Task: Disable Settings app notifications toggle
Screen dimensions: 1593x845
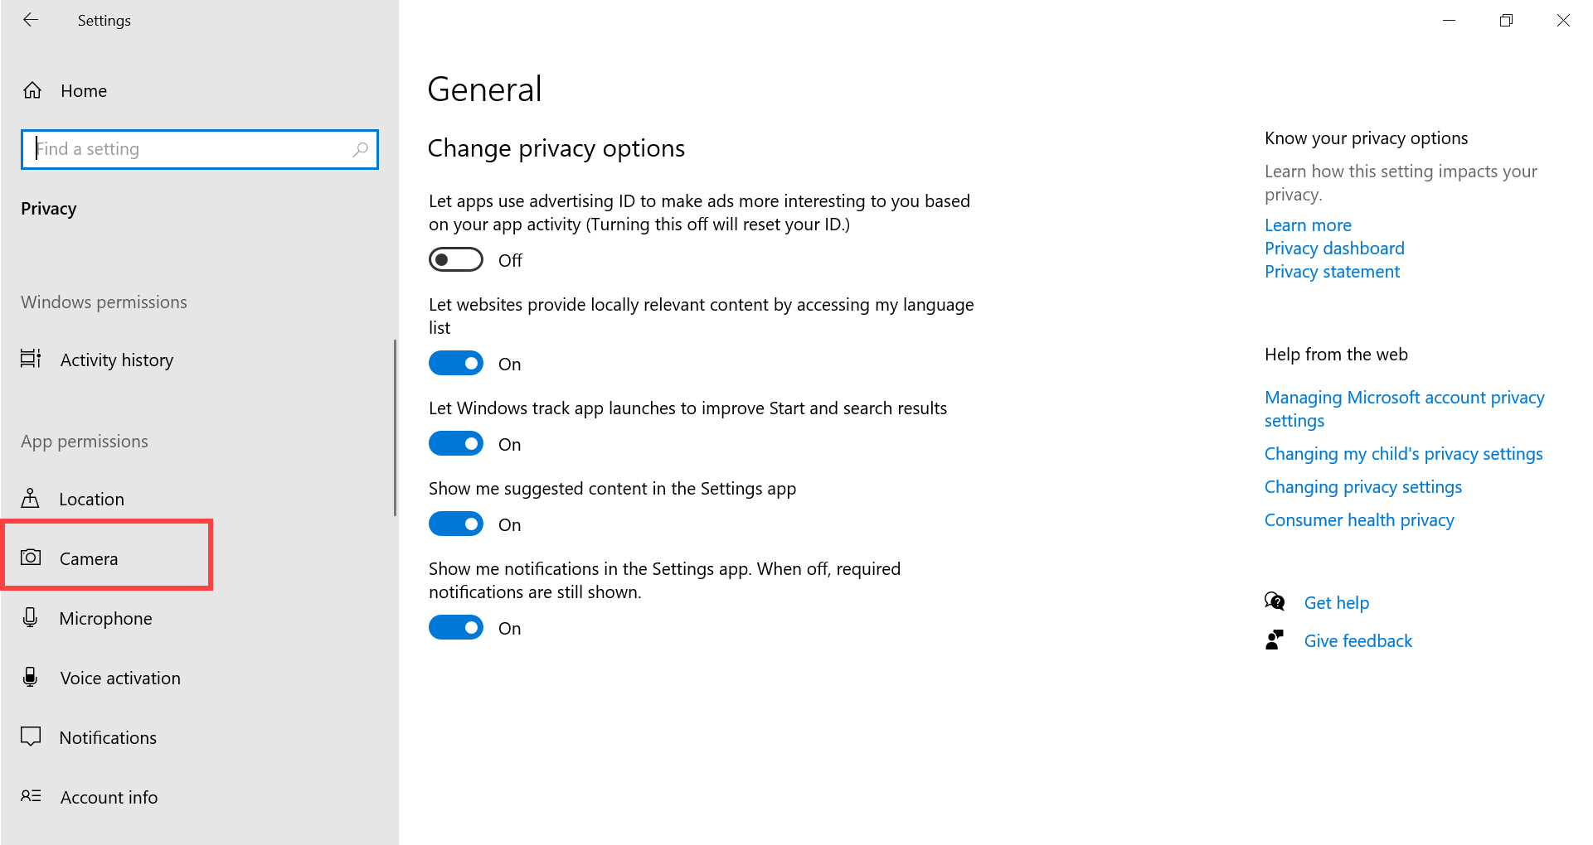Action: 456,627
